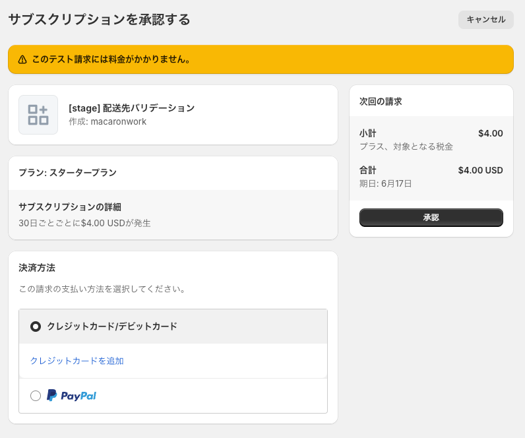Click the author text macaronwork
This screenshot has height=438, width=525.
pyautogui.click(x=118, y=121)
